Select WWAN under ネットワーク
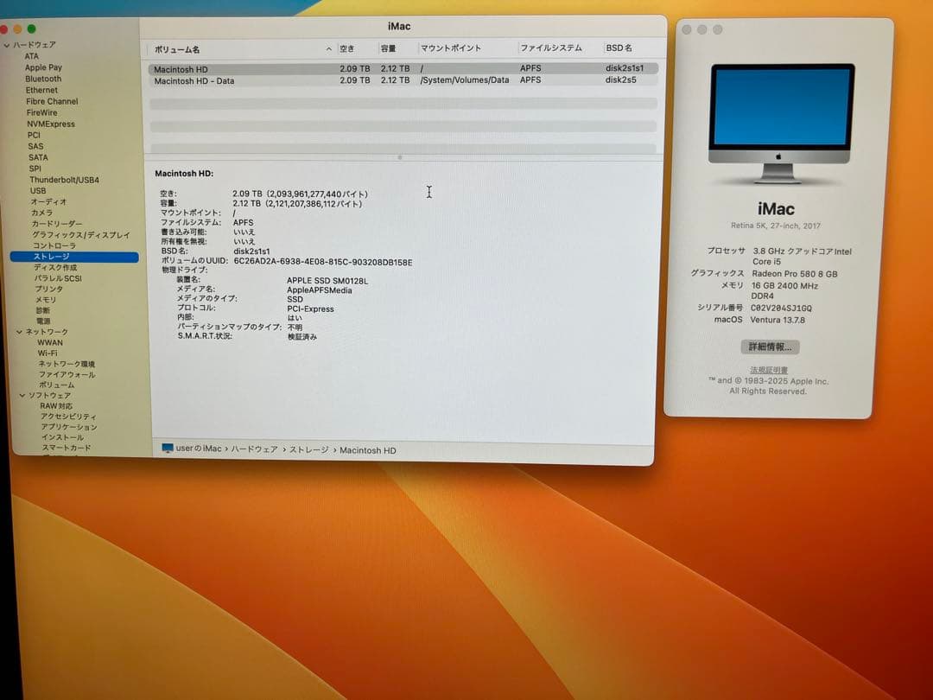Screen dimensions: 933x700 pyautogui.click(x=50, y=343)
